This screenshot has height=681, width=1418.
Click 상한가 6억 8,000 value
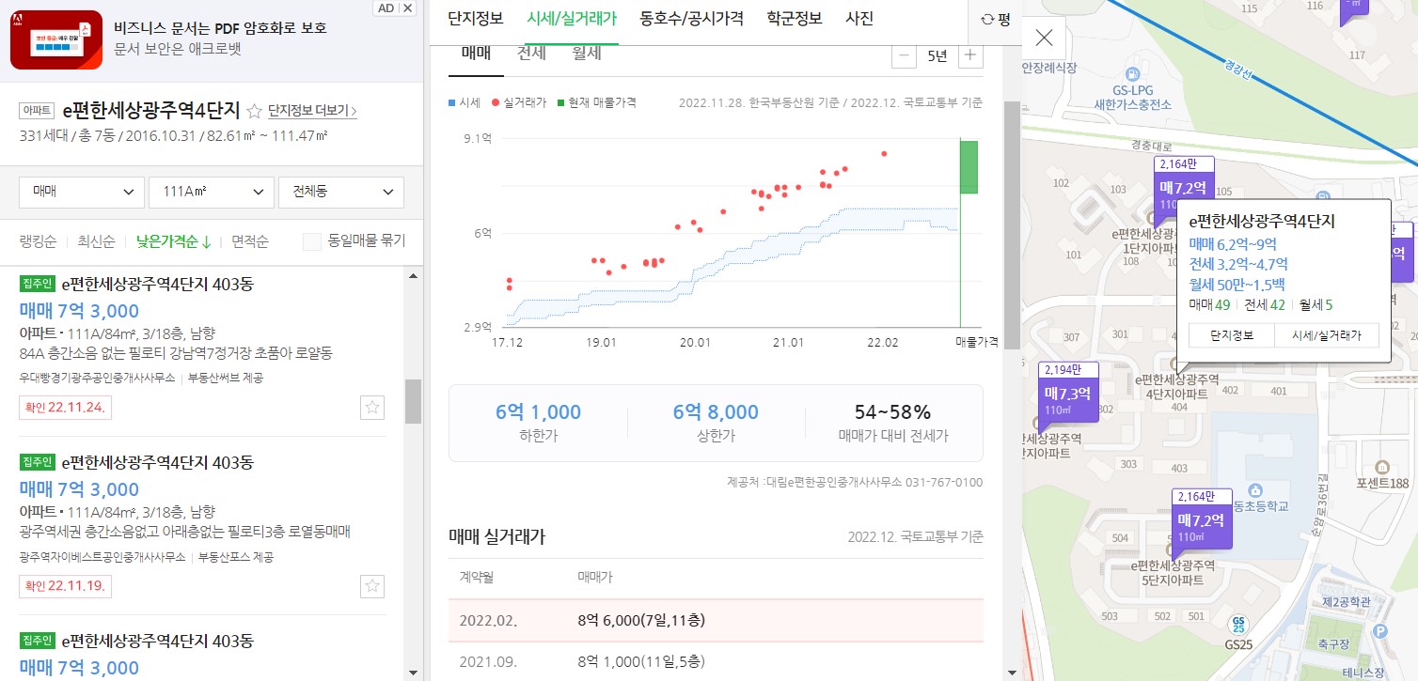716,412
